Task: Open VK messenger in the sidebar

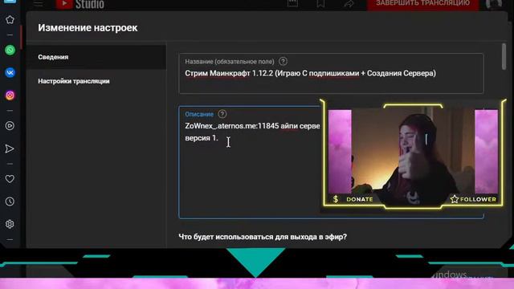Action: [x=10, y=72]
